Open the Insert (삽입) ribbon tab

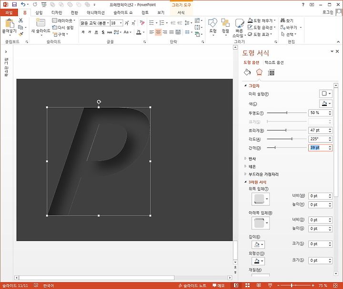click(x=39, y=12)
